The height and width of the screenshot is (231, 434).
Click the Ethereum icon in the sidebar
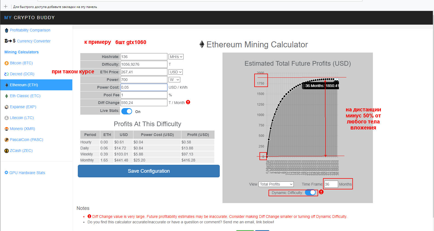click(x=7, y=85)
